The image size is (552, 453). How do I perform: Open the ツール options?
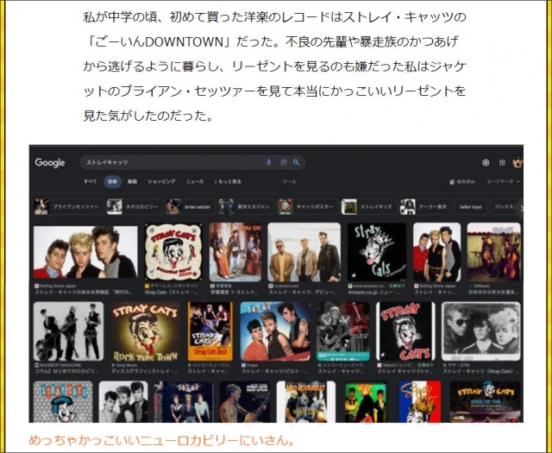pos(289,182)
